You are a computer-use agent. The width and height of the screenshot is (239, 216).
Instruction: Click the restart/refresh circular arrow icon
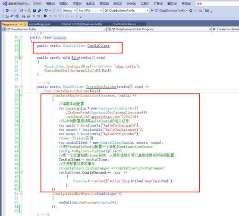point(191,10)
